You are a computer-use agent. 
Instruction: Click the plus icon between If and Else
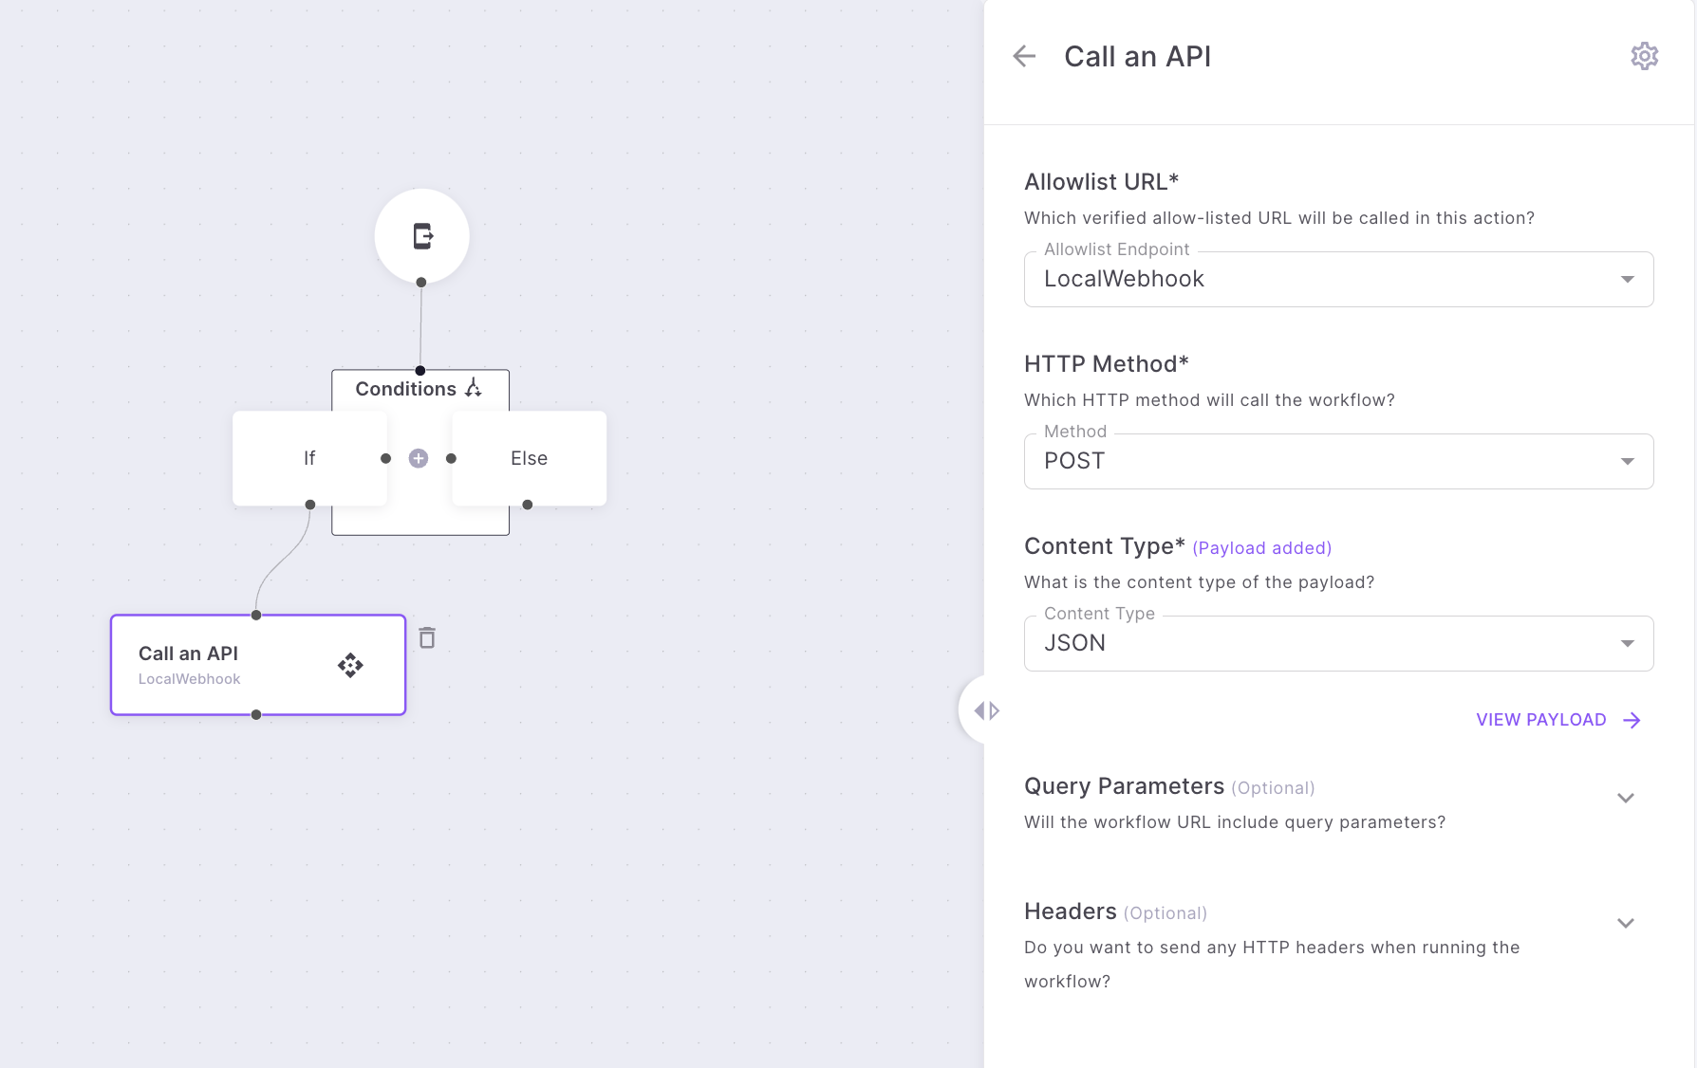[x=419, y=459]
